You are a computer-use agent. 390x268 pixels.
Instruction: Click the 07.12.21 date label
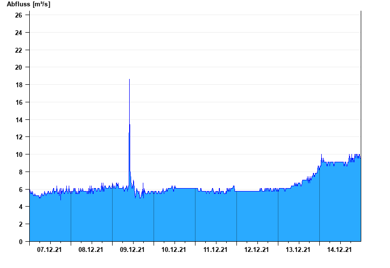pos(49,249)
